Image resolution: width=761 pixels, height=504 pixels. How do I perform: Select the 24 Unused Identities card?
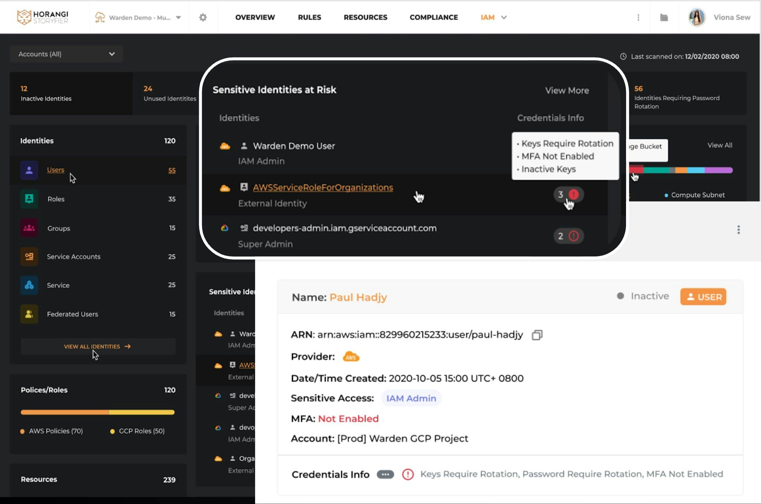pos(167,93)
